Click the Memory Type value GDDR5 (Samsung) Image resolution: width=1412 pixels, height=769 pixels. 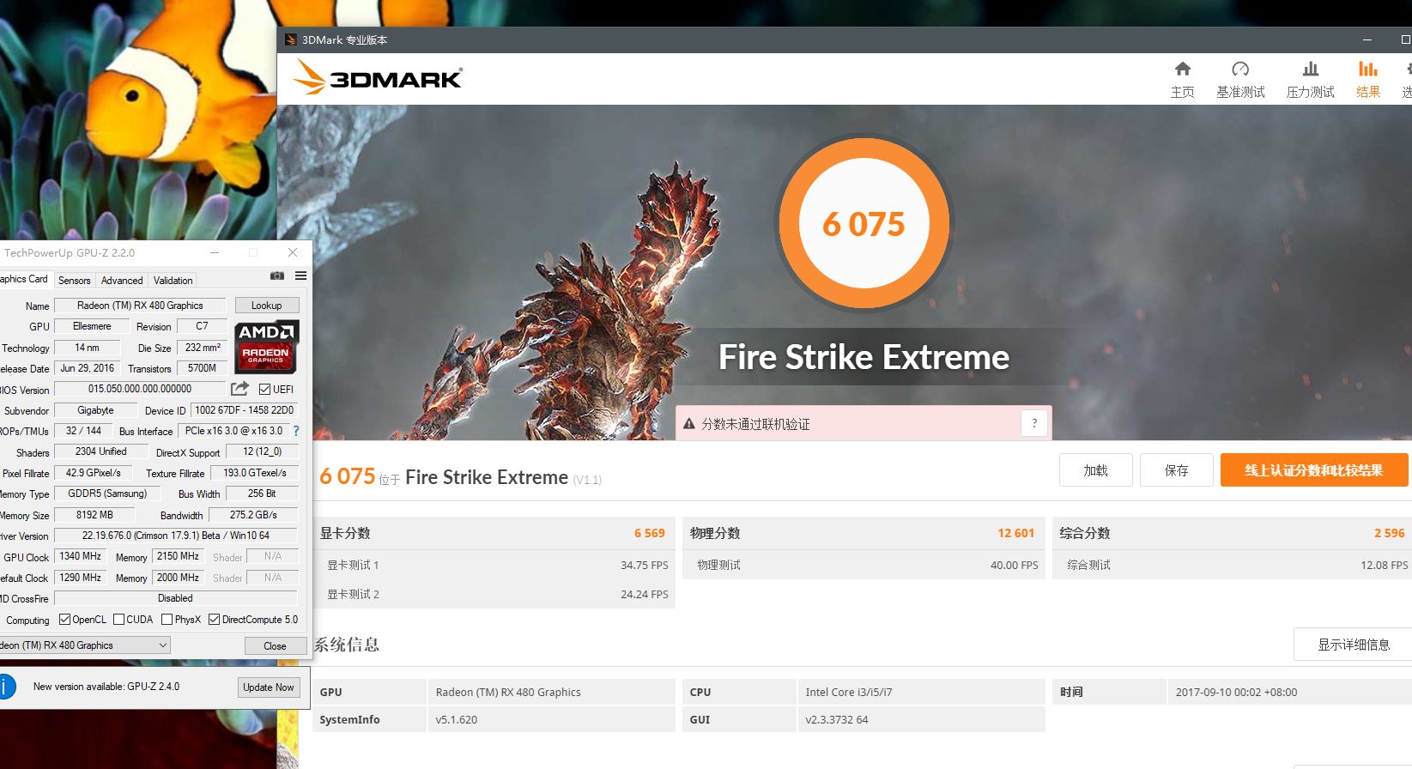tap(107, 493)
